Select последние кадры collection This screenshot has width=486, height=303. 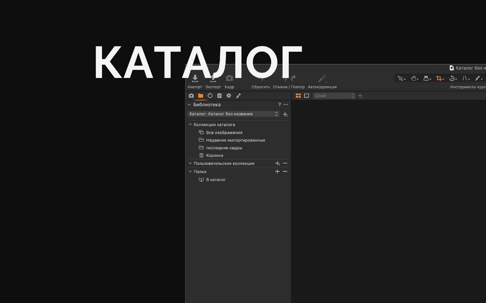(x=224, y=148)
